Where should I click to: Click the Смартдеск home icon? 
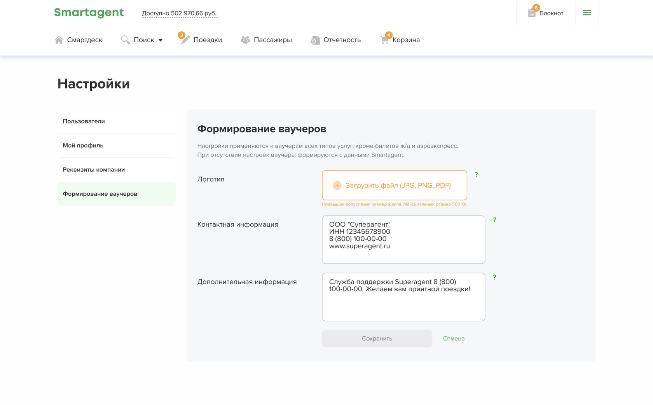59,40
